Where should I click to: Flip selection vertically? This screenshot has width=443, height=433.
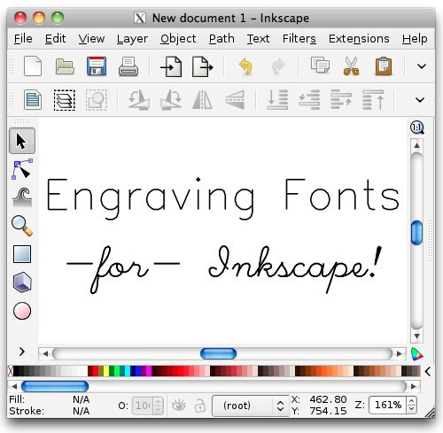point(235,100)
